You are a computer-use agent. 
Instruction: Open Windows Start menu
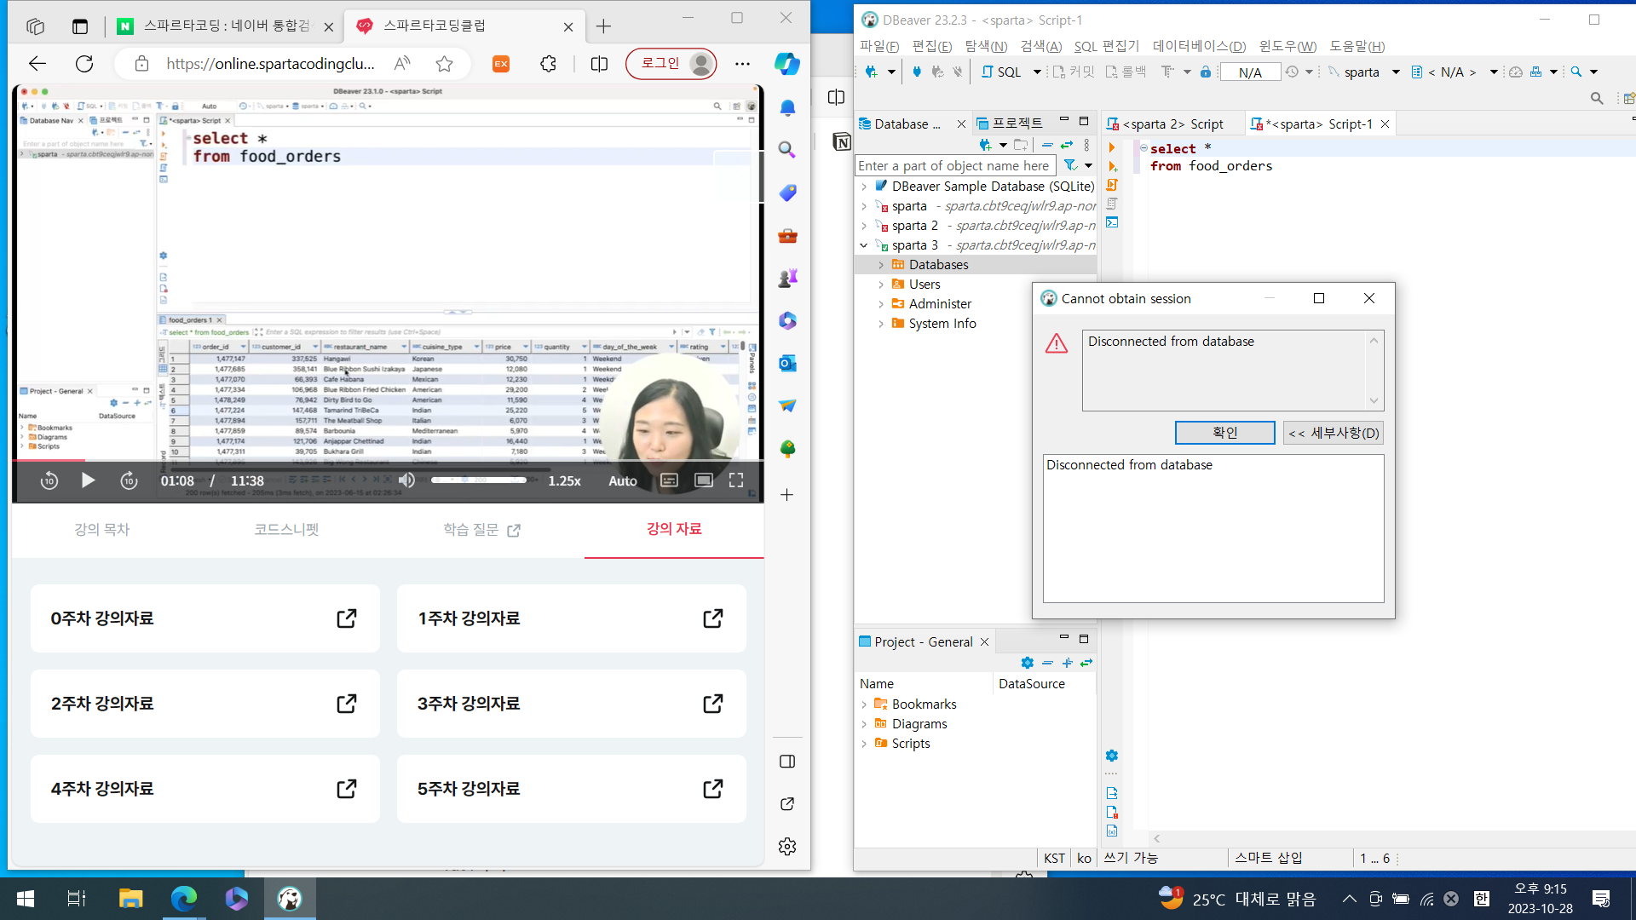tap(26, 899)
